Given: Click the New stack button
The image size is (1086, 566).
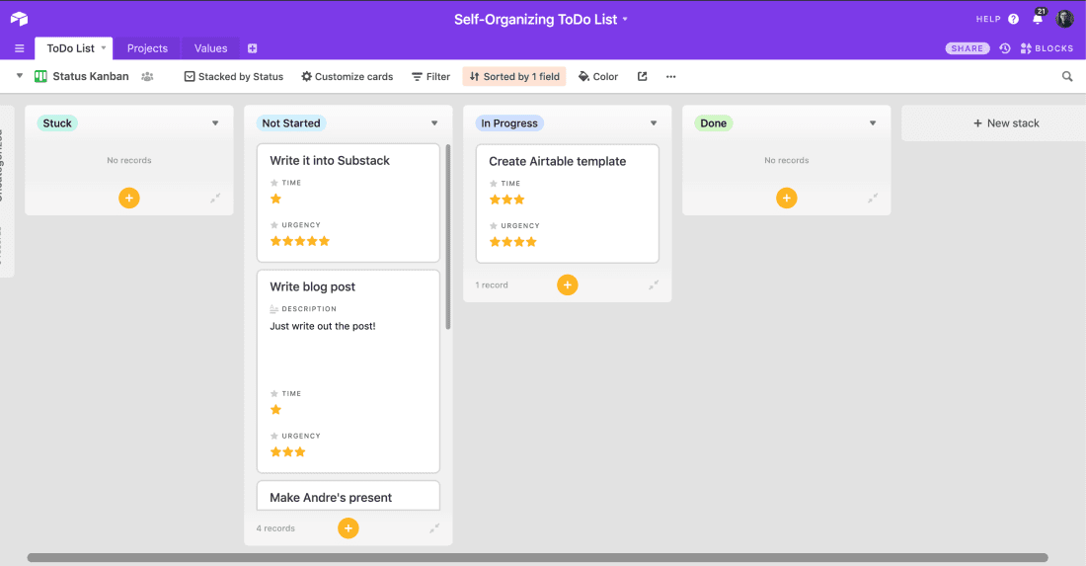Looking at the screenshot, I should coord(1006,123).
